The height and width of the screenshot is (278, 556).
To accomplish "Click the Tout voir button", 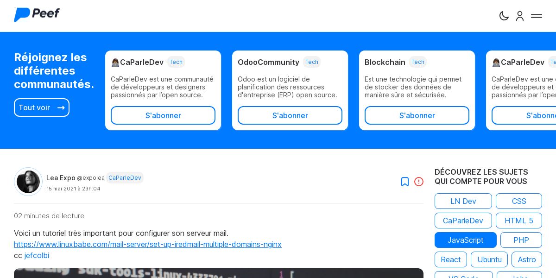I will [42, 107].
